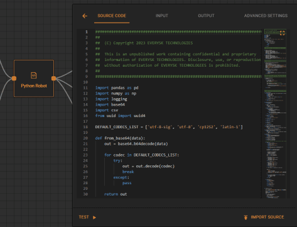Viewport: 297px width, 227px height.
Task: Click line number 20 in the gutter
Action: (x=85, y=138)
